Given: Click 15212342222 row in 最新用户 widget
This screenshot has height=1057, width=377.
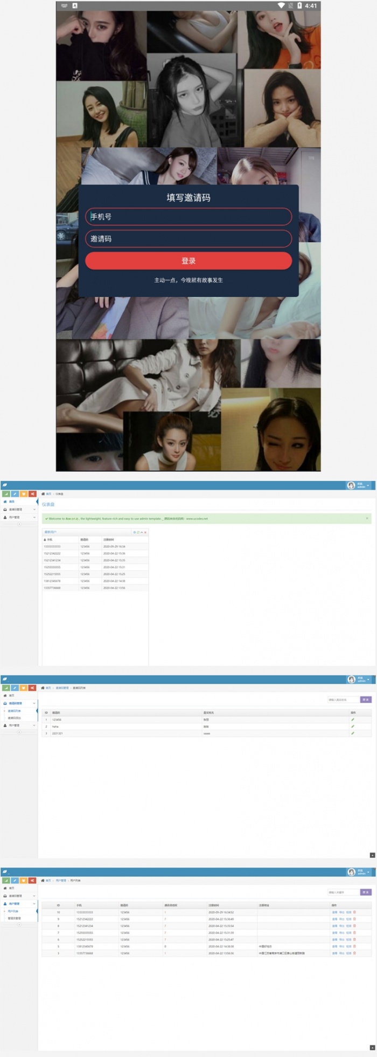Looking at the screenshot, I should [x=95, y=553].
